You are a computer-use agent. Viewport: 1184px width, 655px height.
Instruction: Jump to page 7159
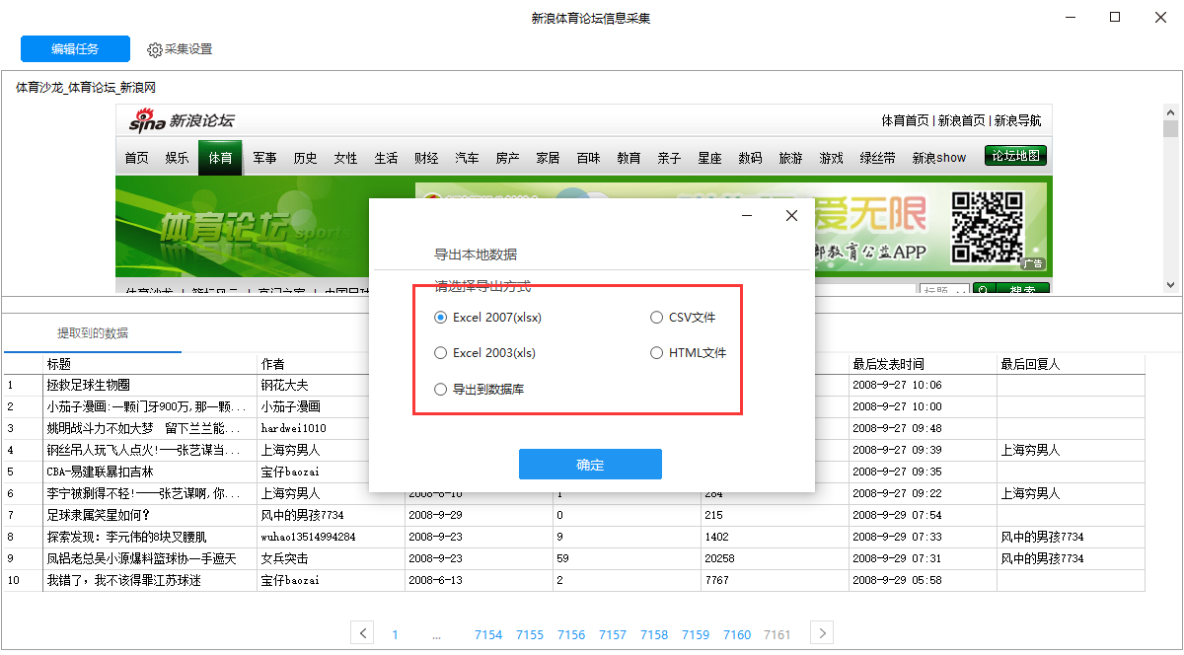[x=696, y=634]
